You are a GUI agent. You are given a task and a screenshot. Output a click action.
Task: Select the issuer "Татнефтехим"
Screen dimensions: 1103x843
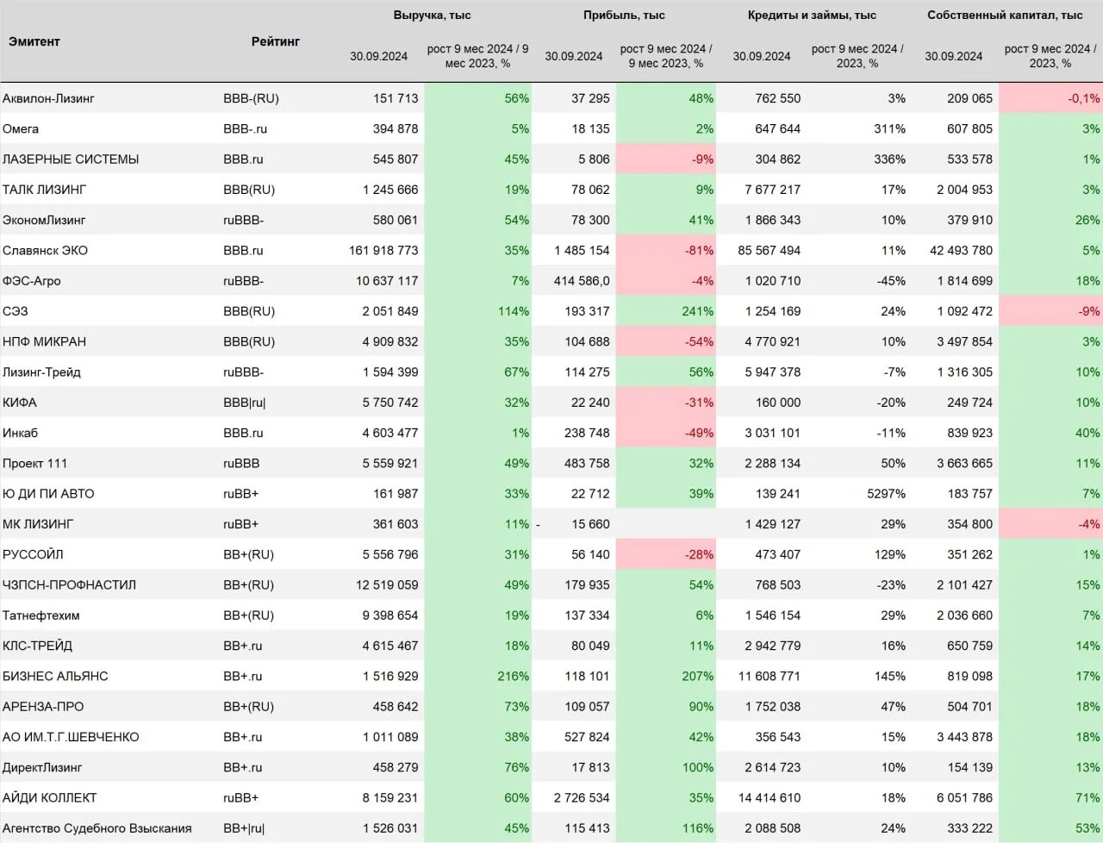click(x=41, y=615)
